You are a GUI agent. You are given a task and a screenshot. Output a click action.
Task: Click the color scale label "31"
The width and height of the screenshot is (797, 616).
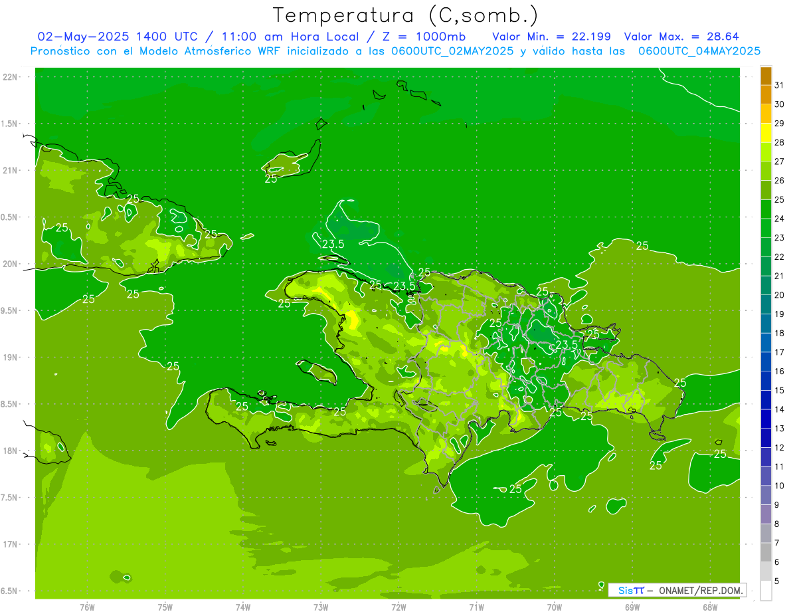point(780,85)
